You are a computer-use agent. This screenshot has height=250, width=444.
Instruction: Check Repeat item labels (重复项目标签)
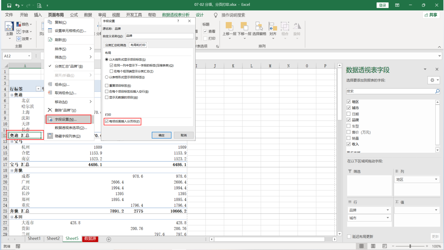[107, 85]
